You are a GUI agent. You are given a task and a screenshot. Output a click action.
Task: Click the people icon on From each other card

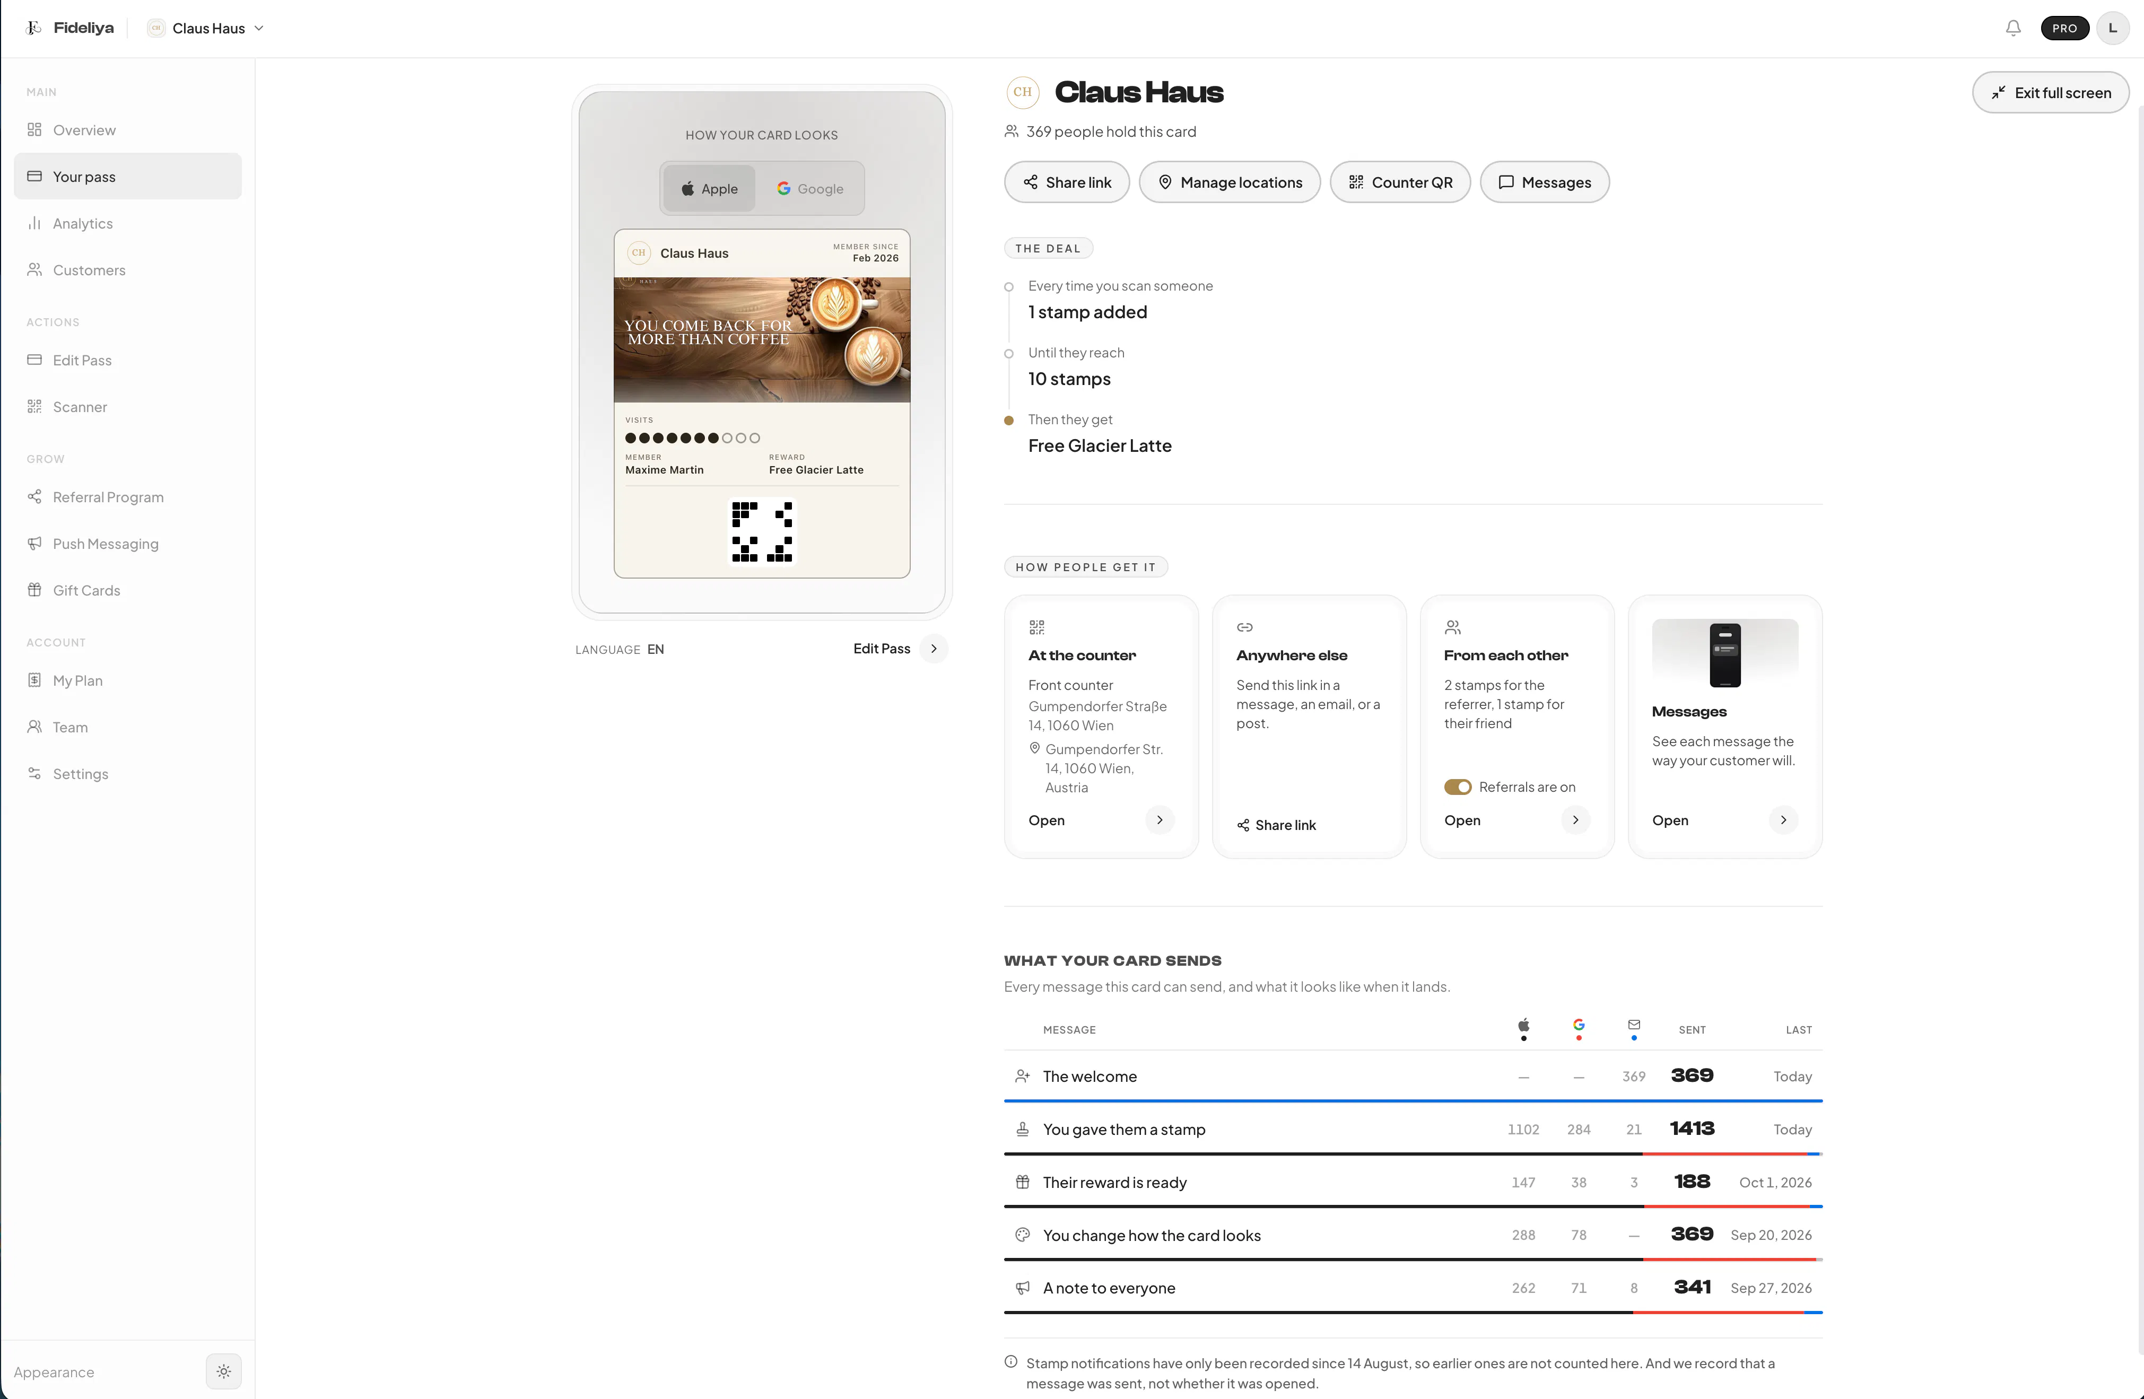(x=1452, y=627)
